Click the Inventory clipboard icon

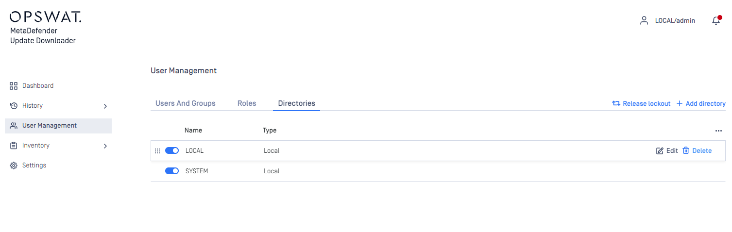[x=14, y=146]
